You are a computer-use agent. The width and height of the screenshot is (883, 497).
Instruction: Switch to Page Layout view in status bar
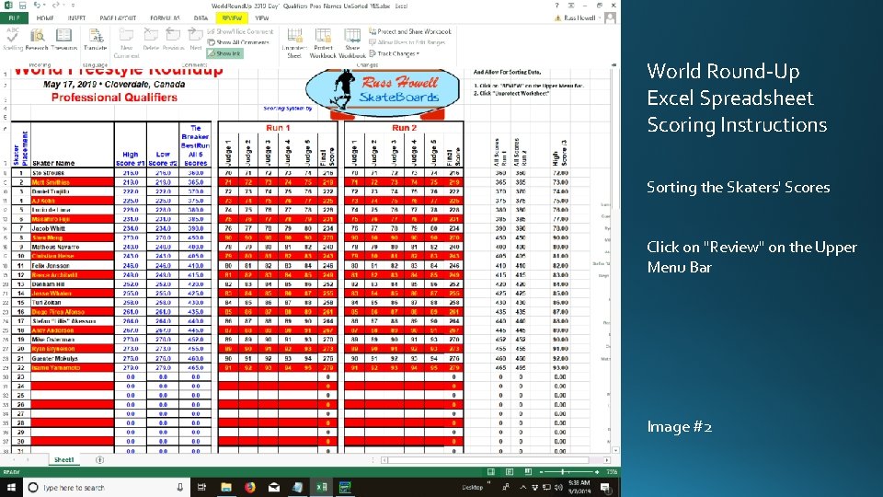[509, 471]
